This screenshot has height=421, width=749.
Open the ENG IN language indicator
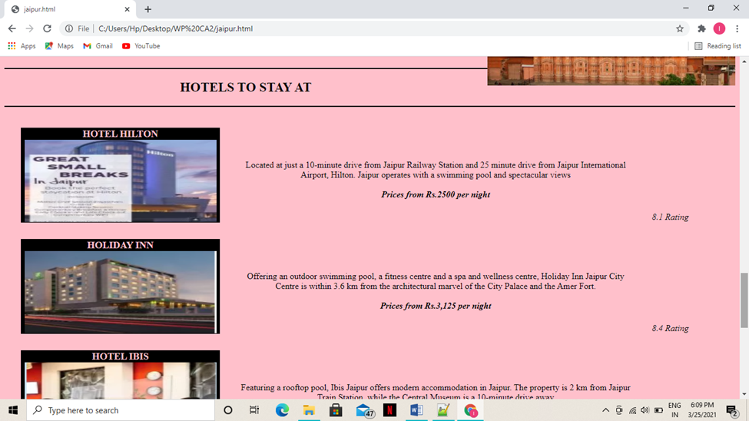pyautogui.click(x=674, y=410)
